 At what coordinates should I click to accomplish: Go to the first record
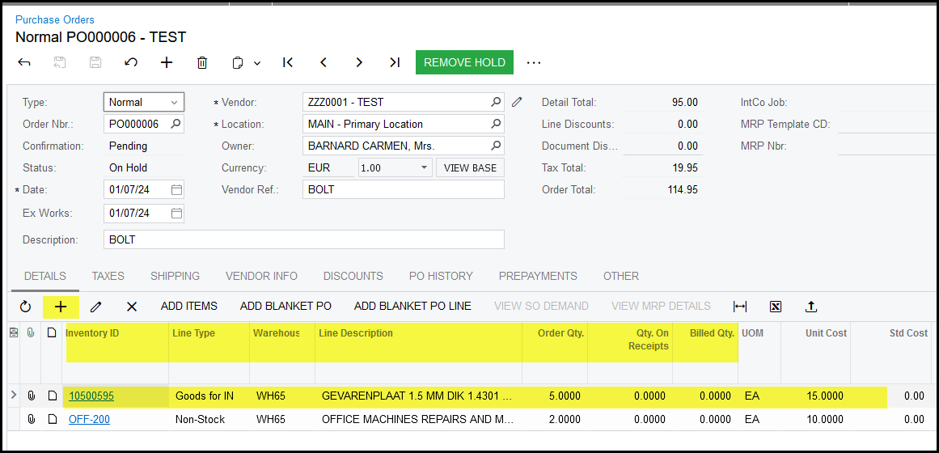[287, 62]
